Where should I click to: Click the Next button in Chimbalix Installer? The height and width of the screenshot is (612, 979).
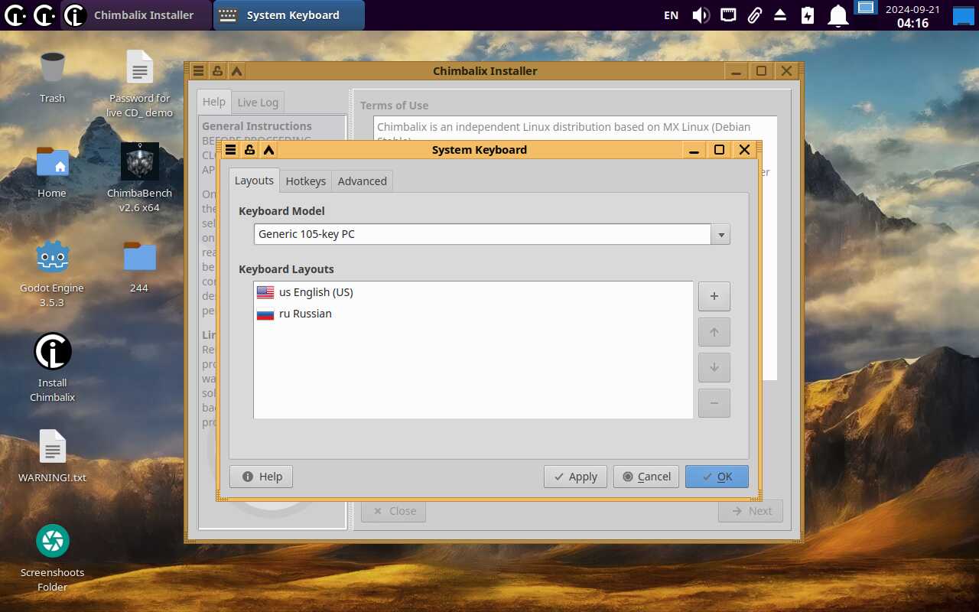point(751,511)
